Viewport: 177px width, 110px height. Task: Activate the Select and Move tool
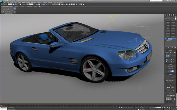pyautogui.click(x=23, y=4)
